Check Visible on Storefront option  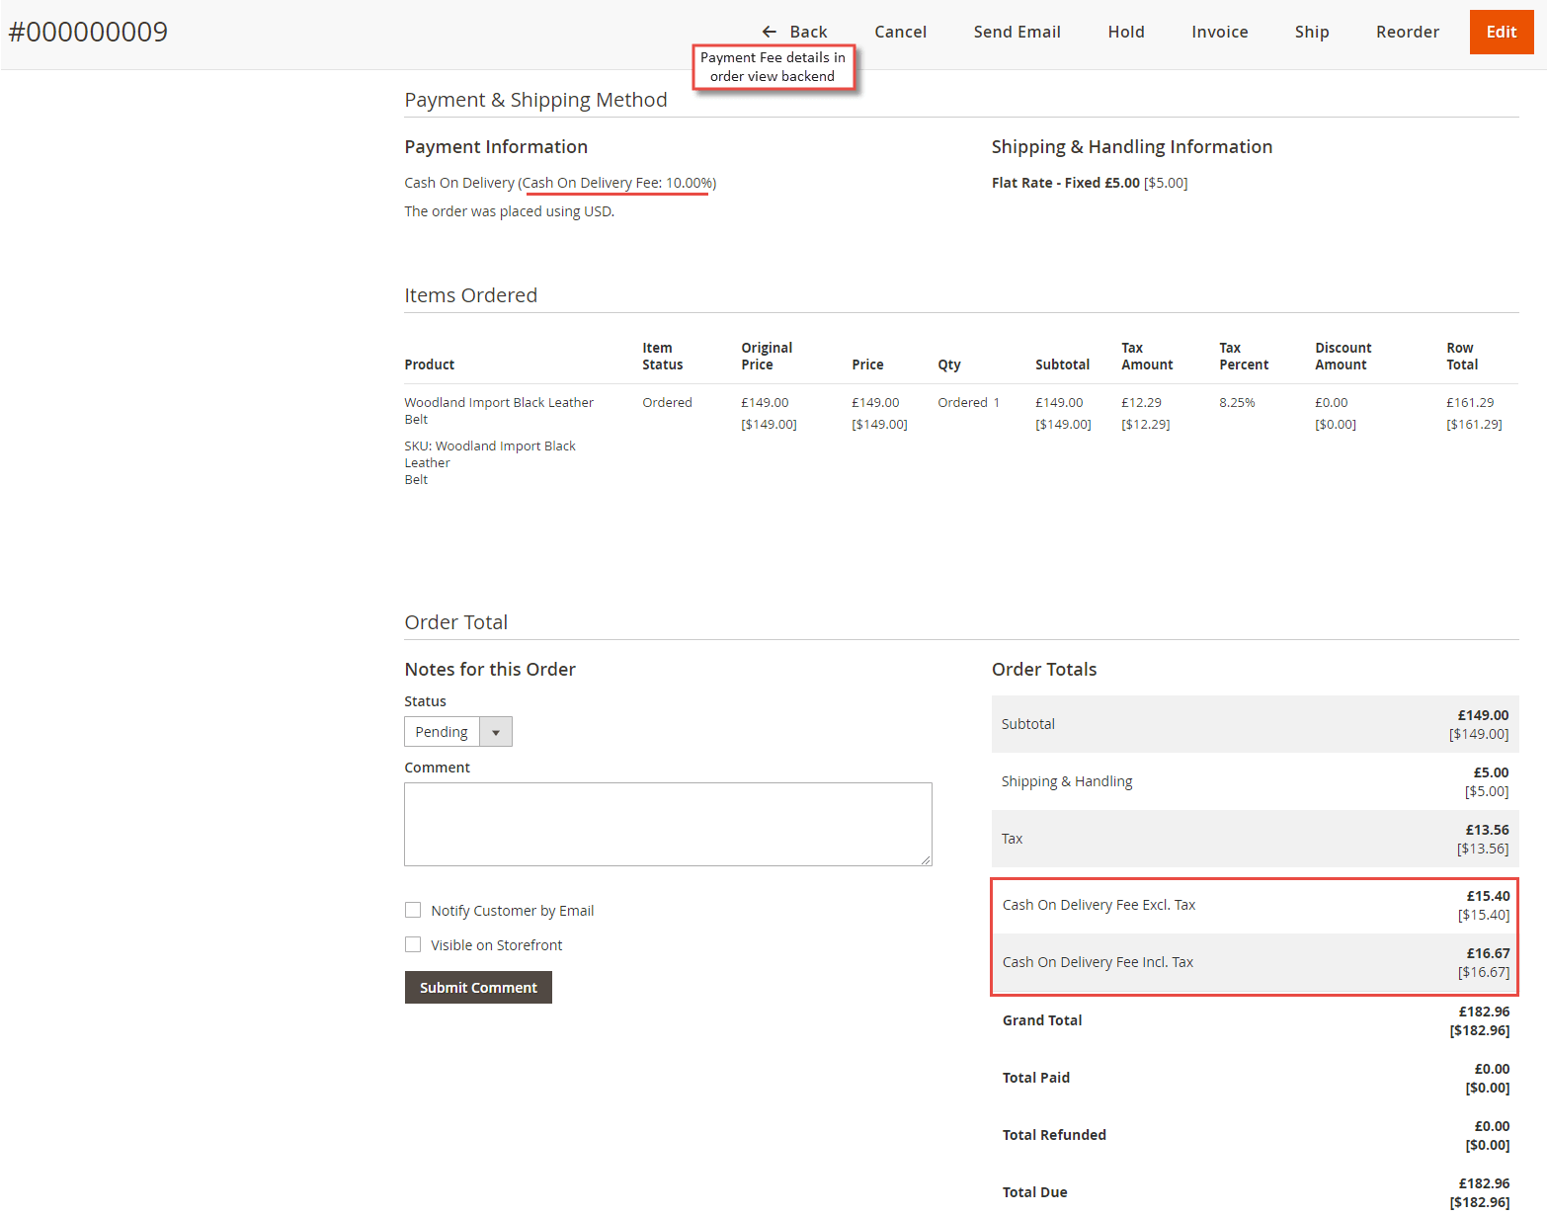[413, 944]
